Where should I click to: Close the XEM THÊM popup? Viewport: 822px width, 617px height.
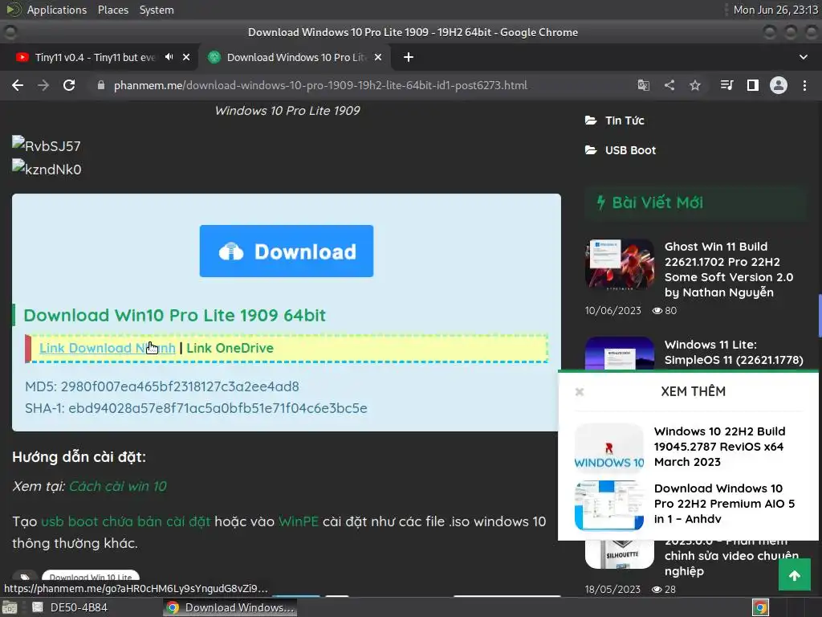click(580, 392)
